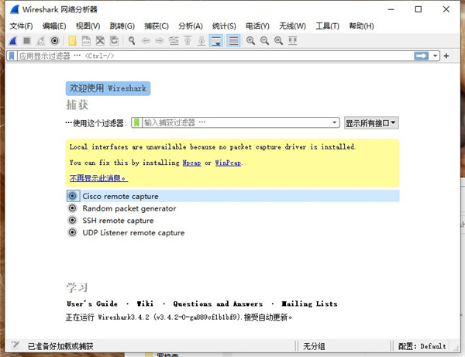The width and height of the screenshot is (465, 357).
Task: Click into the capture filter input field
Action: (x=236, y=122)
